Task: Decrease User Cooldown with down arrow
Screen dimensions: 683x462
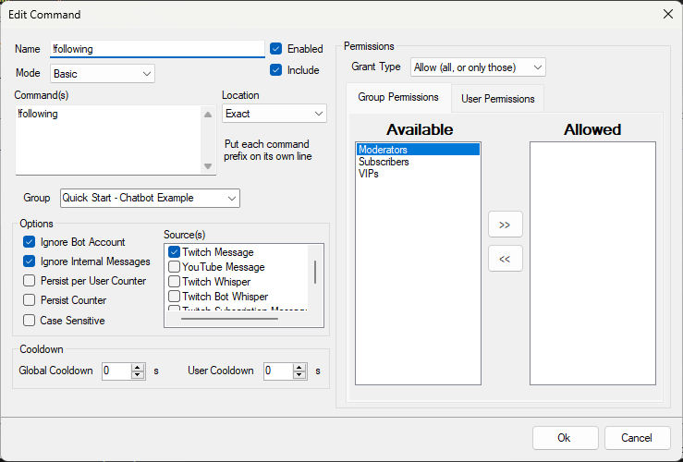Action: coord(299,375)
